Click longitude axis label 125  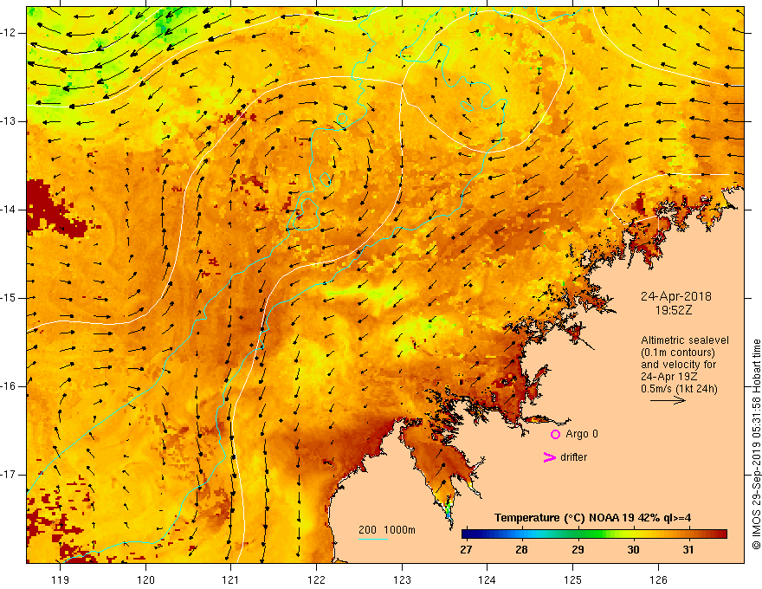pyautogui.click(x=573, y=579)
